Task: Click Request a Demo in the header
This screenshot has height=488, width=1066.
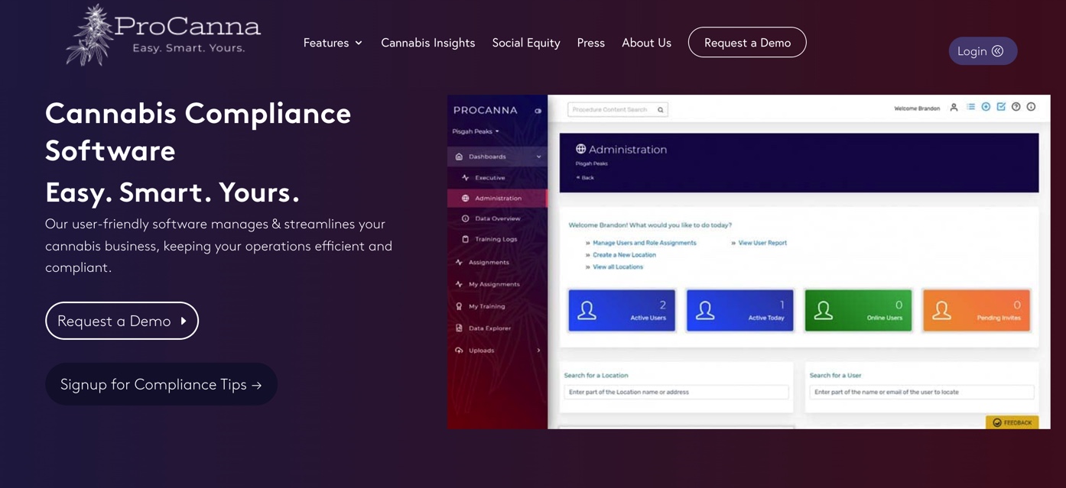Action: 747,43
